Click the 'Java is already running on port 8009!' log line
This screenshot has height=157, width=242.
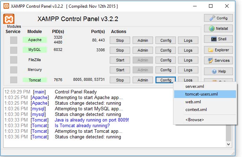tap(92, 120)
